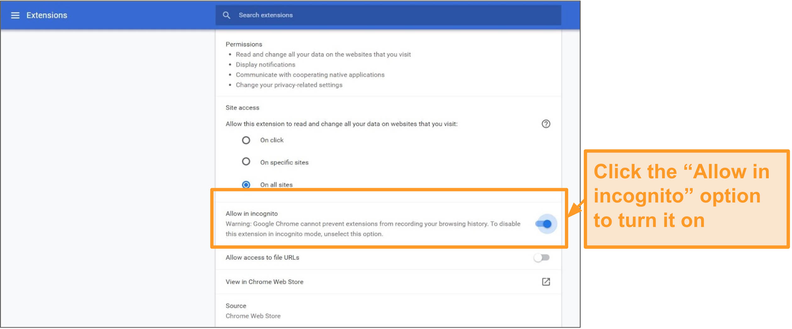This screenshot has width=792, height=329.
Task: Open Chrome Web Store external link icon
Action: (x=546, y=282)
